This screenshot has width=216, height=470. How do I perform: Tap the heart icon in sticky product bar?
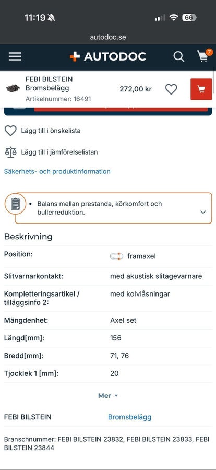click(171, 89)
